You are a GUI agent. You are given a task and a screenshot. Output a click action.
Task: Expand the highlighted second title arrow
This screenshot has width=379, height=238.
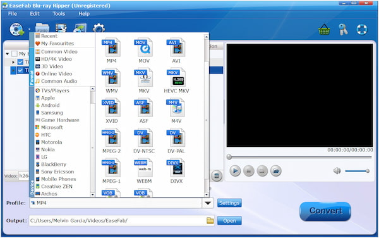pos(13,70)
